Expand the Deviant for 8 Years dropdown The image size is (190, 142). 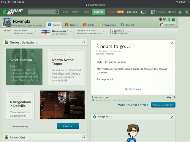[x=104, y=32]
